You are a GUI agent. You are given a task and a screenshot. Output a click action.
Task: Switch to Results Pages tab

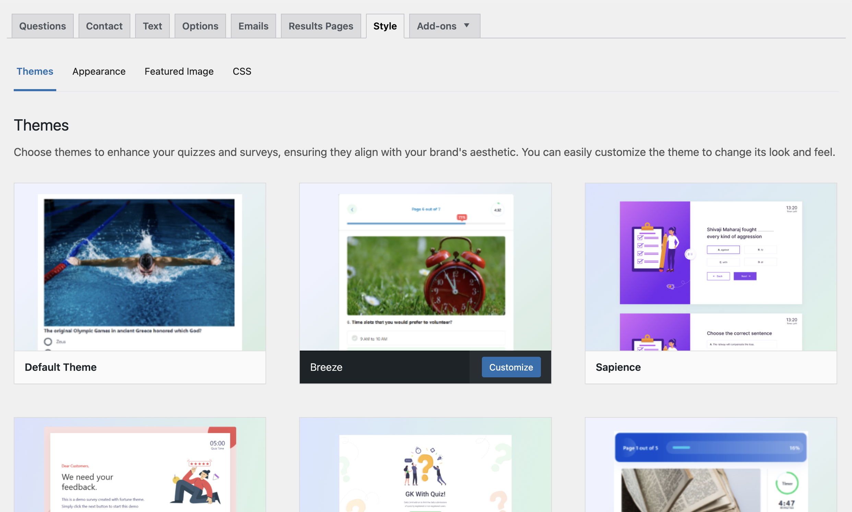coord(320,26)
